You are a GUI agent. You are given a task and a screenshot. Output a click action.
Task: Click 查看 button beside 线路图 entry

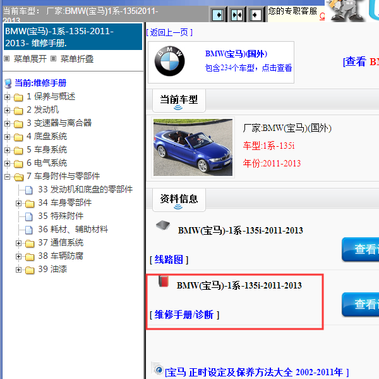point(361,249)
